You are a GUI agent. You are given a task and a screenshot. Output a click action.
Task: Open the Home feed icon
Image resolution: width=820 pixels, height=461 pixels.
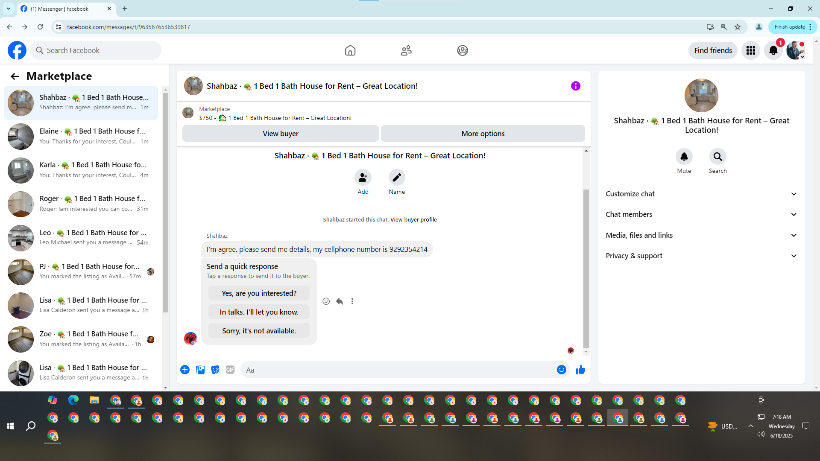click(x=350, y=50)
